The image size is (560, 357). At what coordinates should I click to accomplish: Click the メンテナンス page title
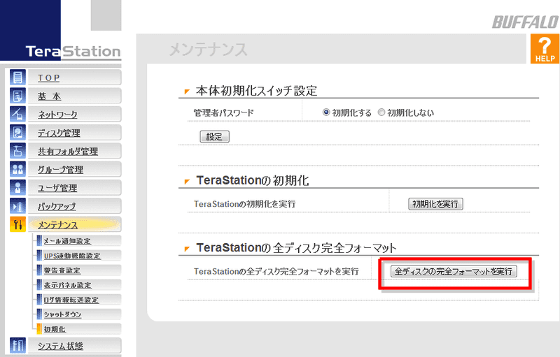[208, 50]
